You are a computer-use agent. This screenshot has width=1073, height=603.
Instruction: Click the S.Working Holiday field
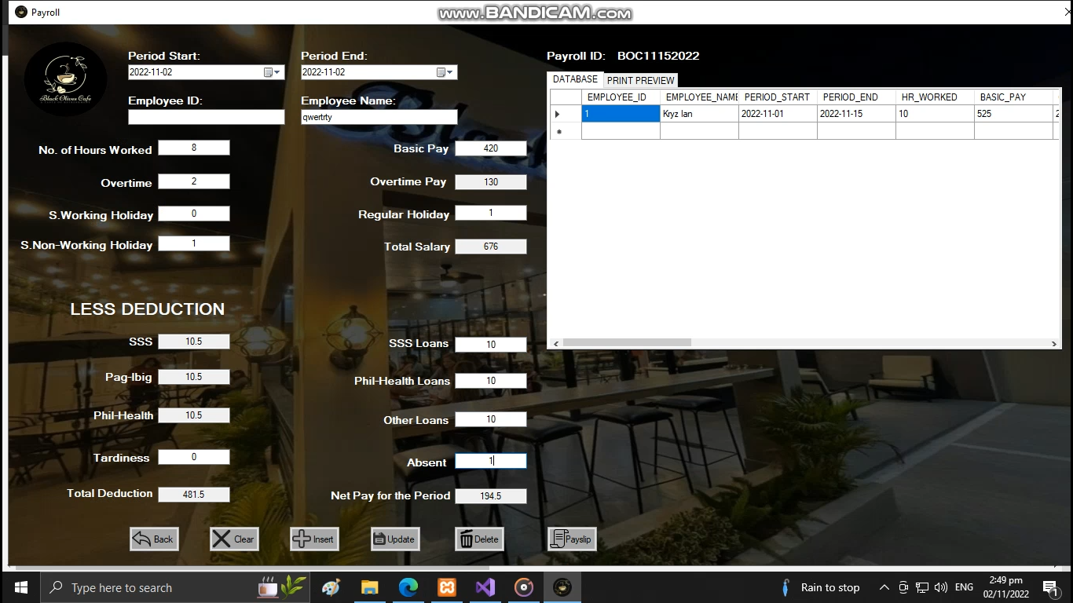pos(194,214)
